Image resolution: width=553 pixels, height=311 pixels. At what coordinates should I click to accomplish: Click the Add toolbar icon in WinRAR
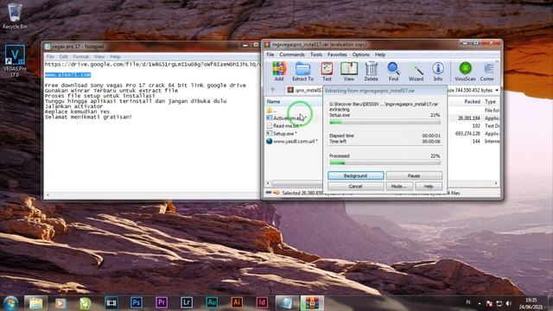279,72
